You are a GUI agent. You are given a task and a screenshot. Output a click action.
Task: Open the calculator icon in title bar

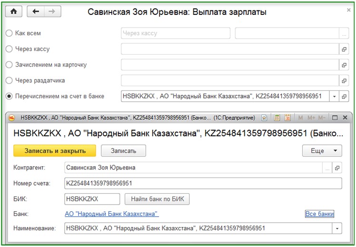click(277, 118)
